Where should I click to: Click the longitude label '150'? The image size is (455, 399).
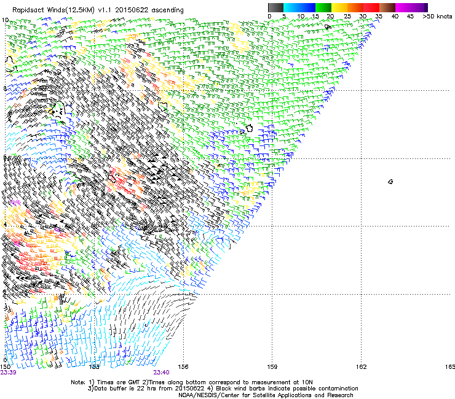[x=5, y=367]
